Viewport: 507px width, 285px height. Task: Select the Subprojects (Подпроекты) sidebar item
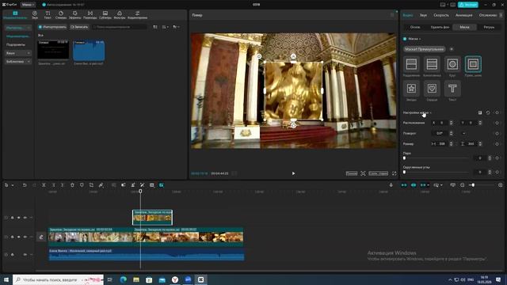pos(16,44)
